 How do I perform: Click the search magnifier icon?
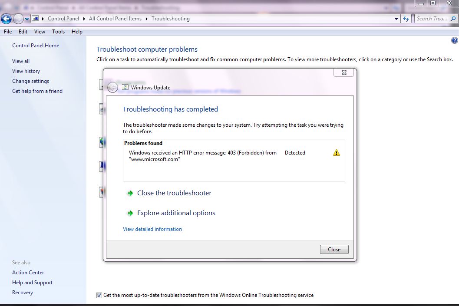tap(453, 19)
